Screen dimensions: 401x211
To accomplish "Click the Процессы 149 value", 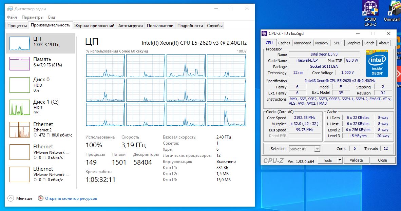I will pyautogui.click(x=91, y=162).
